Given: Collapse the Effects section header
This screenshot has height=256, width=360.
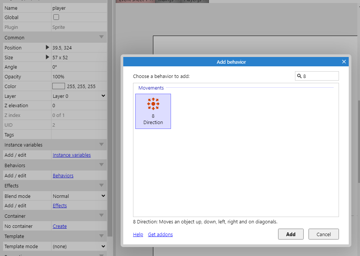Looking at the screenshot, I should 101,185.
